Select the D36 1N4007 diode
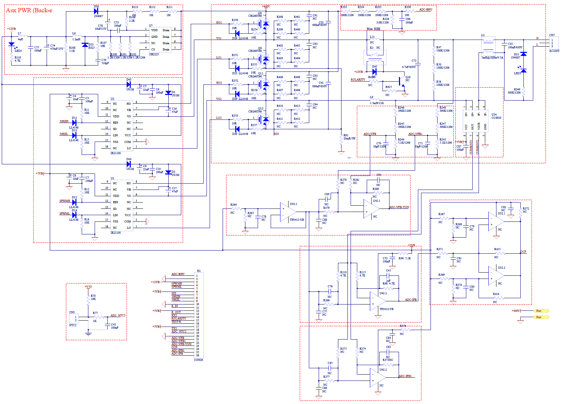562x404 pixels. coord(96,11)
